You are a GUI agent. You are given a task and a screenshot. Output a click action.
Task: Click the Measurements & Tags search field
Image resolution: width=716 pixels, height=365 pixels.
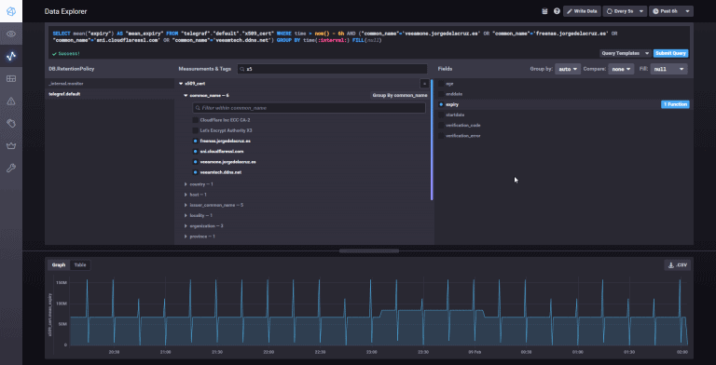[333, 69]
